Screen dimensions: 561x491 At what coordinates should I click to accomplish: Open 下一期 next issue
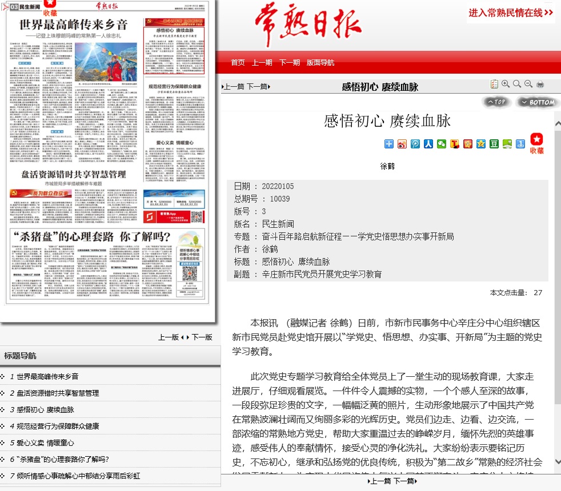coord(290,63)
